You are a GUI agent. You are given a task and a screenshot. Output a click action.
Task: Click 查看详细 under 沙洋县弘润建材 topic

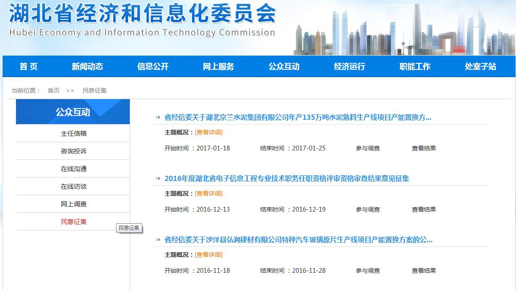click(209, 255)
